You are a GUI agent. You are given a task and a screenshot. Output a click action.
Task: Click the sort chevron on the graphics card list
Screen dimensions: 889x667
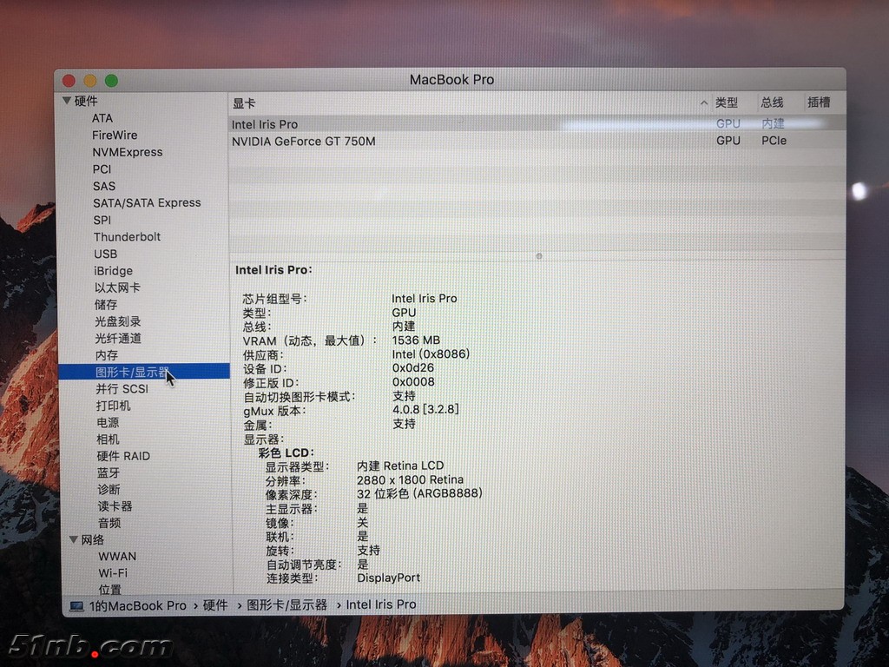tap(703, 102)
